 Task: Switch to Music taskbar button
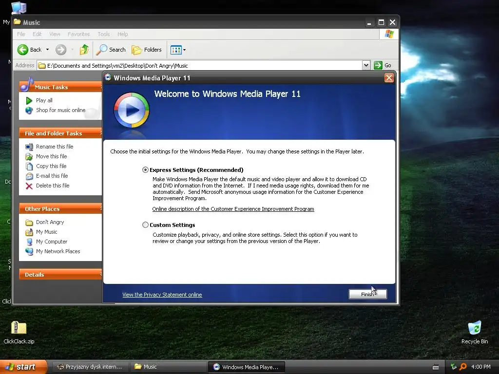(168, 367)
